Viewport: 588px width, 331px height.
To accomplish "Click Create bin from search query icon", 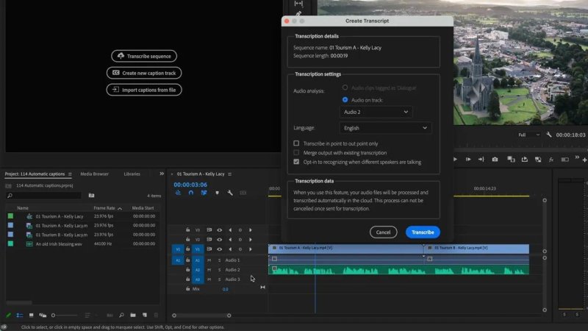I will point(91,195).
